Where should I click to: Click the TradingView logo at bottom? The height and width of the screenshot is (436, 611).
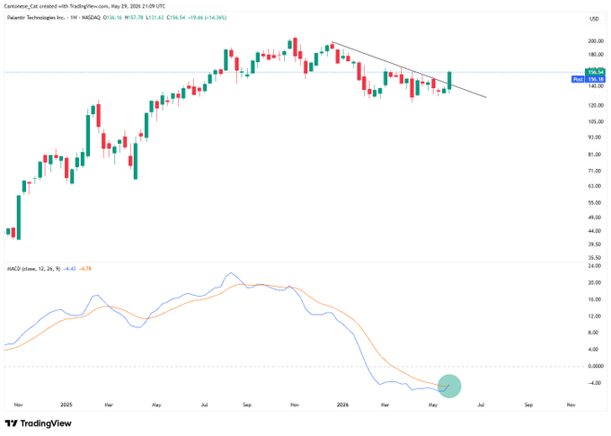click(x=38, y=423)
